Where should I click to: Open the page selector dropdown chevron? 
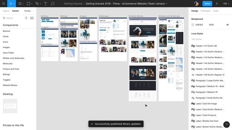click(x=34, y=11)
